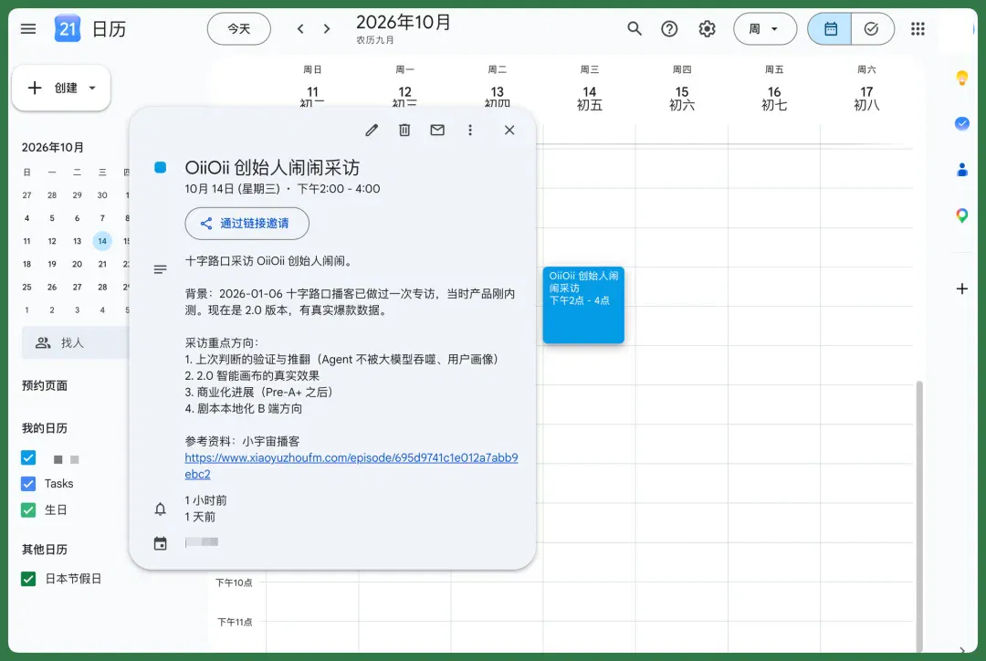Select day 21 in mini calendar
This screenshot has height=661, width=986.
tap(102, 264)
